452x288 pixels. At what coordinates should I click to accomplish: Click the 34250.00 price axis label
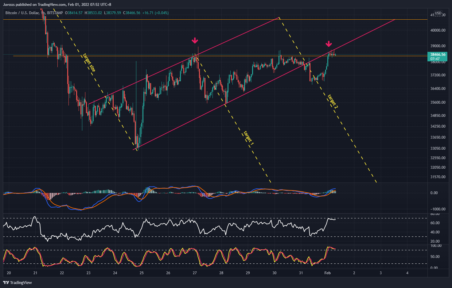[x=438, y=126]
